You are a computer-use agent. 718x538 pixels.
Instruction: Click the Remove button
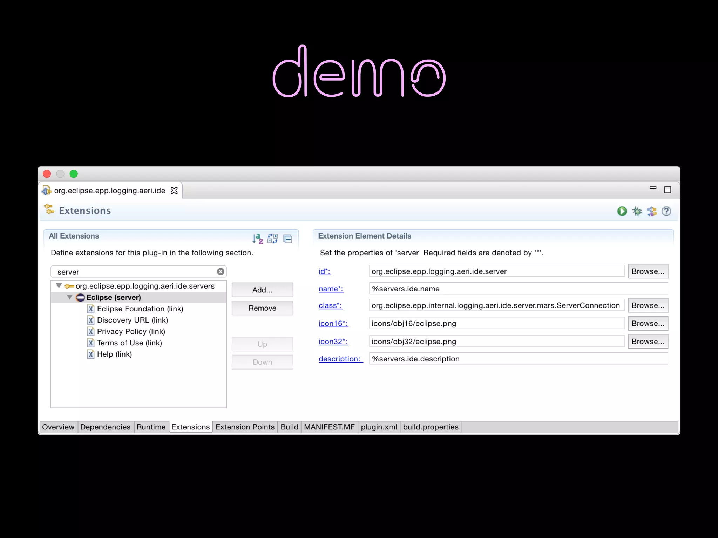pos(262,308)
